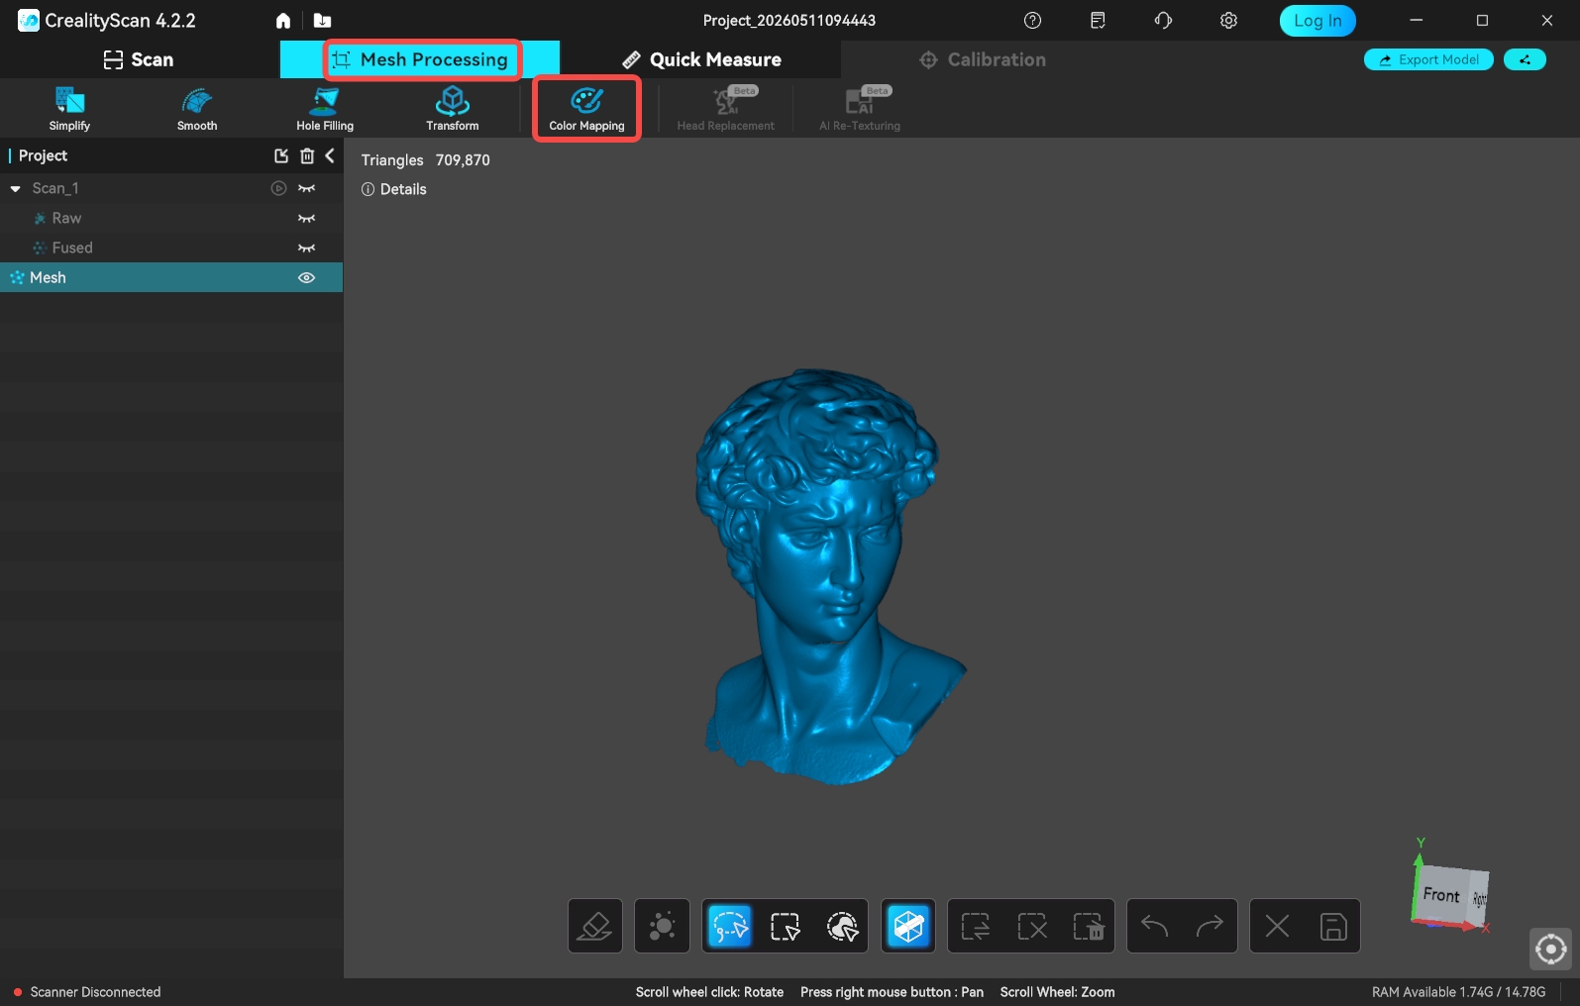Hide the Mesh model
1580x1006 pixels.
tap(307, 277)
